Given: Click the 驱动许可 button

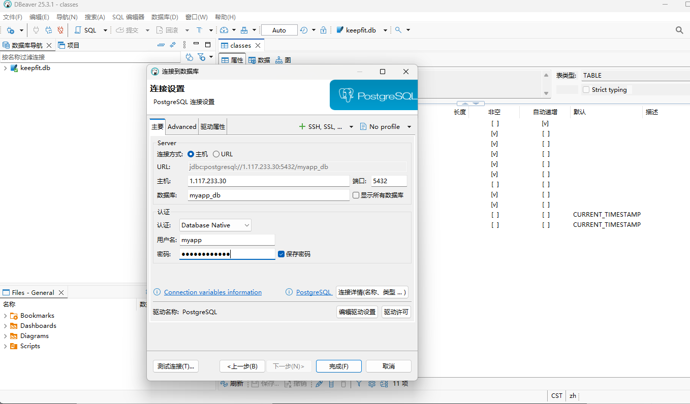Looking at the screenshot, I should click(396, 312).
